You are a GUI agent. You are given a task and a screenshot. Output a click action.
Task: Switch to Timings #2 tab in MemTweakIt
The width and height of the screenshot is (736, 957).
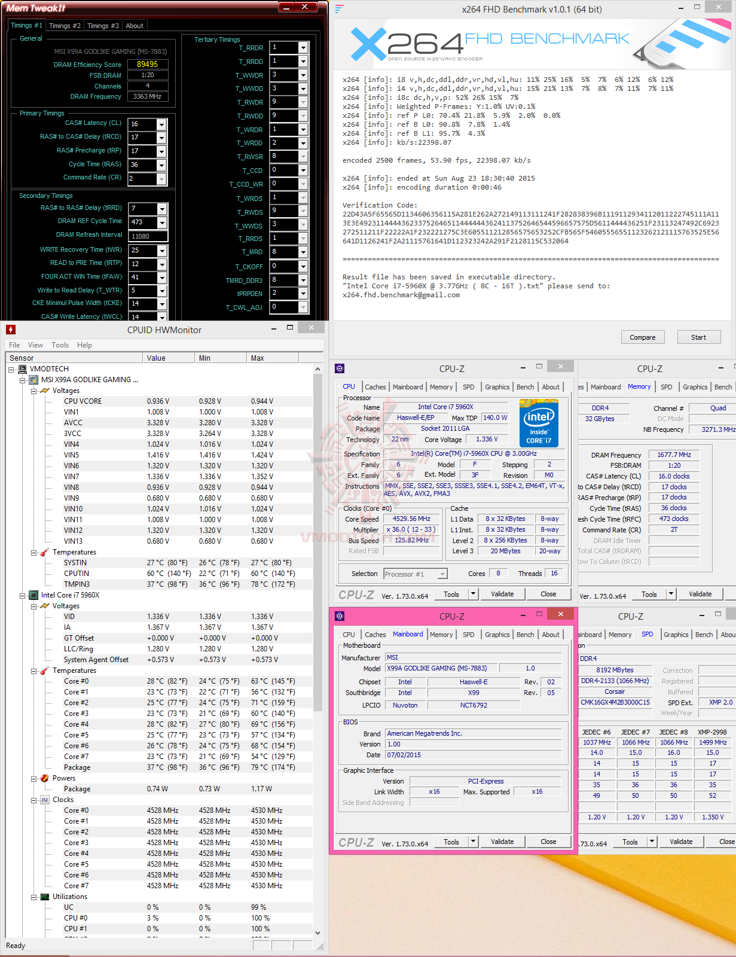pyautogui.click(x=65, y=26)
